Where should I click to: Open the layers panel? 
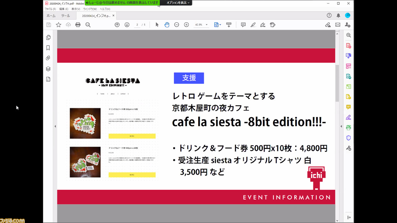pyautogui.click(x=48, y=69)
